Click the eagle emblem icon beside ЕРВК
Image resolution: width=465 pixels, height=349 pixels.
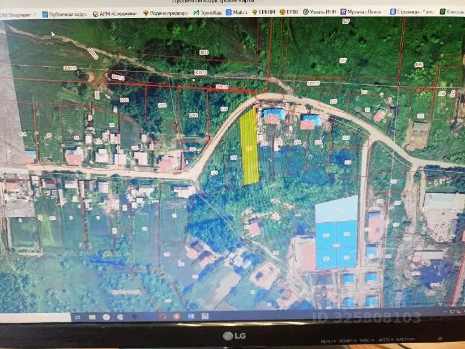(x=282, y=12)
